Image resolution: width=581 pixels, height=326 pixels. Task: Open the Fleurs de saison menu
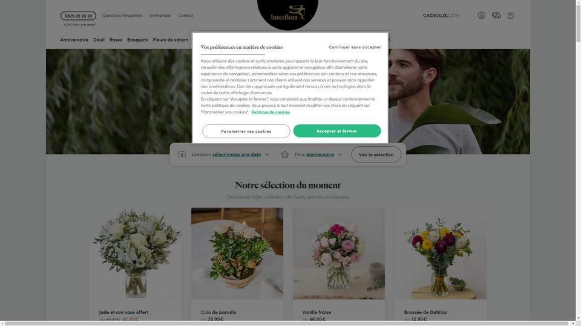pyautogui.click(x=171, y=40)
